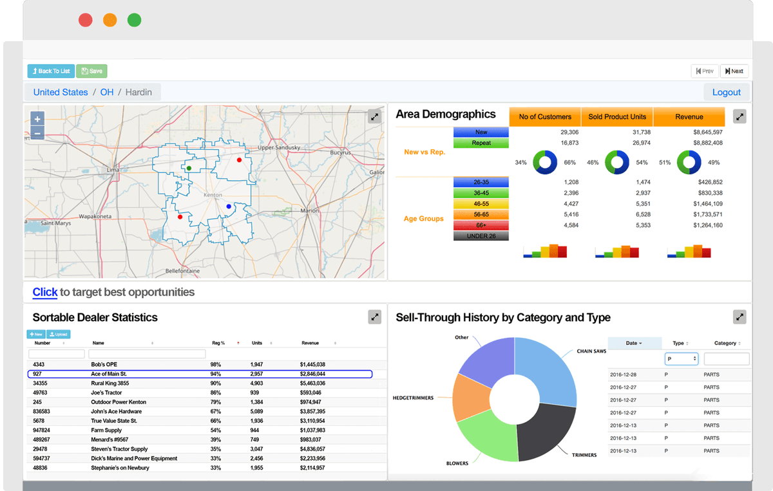Open the Date dropdown in Sell-Through History
The image size is (773, 491).
click(x=635, y=343)
